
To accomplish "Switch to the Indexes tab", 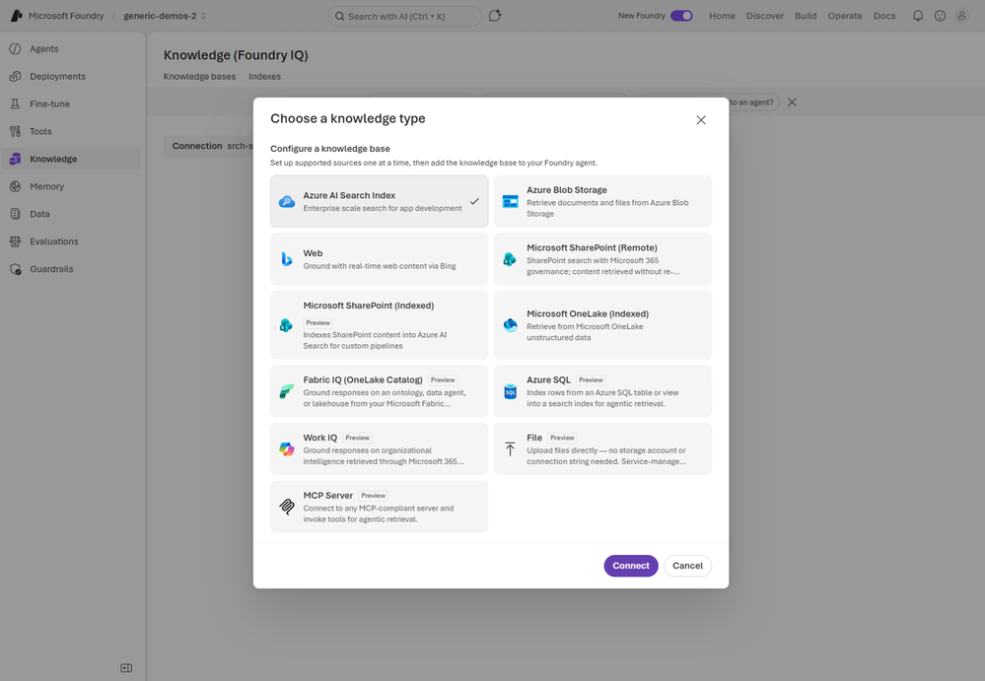I will point(264,77).
